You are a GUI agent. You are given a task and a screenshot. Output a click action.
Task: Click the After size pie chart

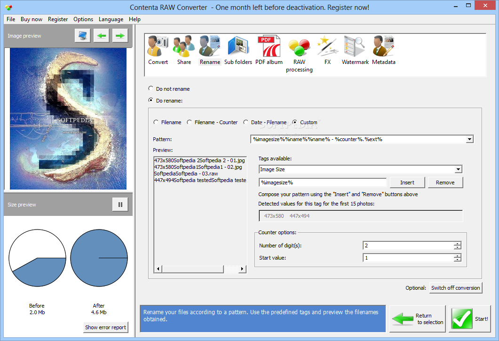tap(99, 258)
